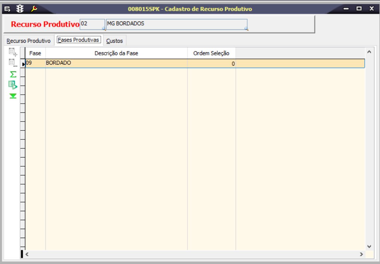Click the vertical scrollbar up arrow
The width and height of the screenshot is (380, 264).
click(x=369, y=52)
